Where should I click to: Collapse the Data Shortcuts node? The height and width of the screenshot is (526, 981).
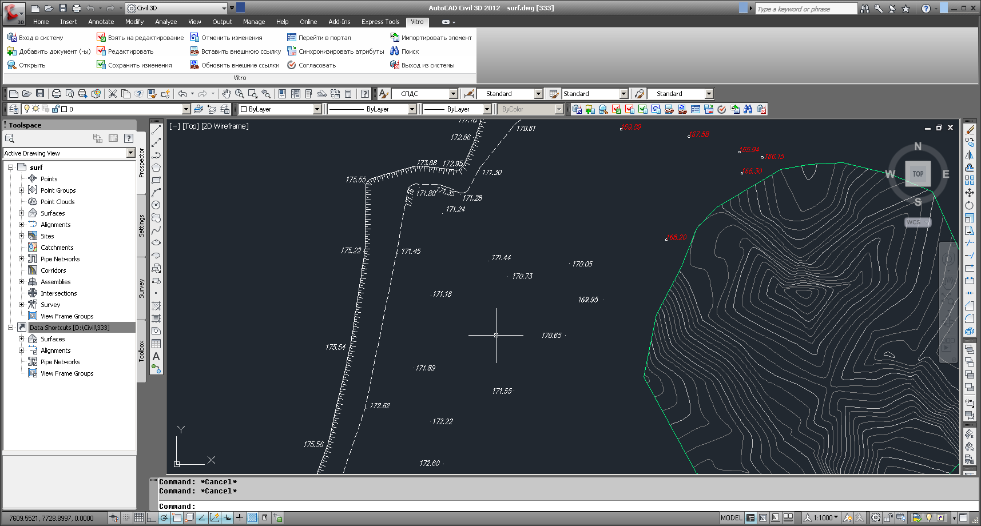(x=10, y=328)
